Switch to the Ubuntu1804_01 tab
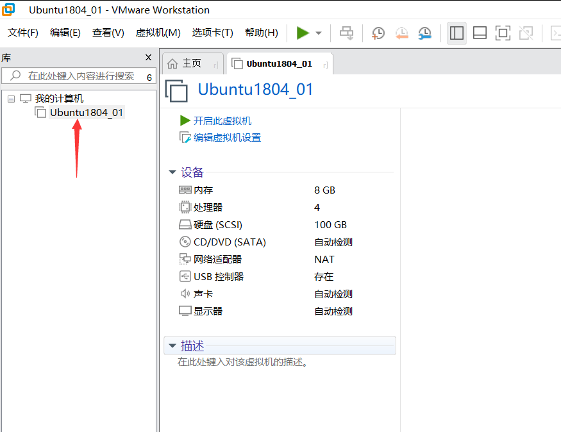The width and height of the screenshot is (561, 432). [x=279, y=63]
